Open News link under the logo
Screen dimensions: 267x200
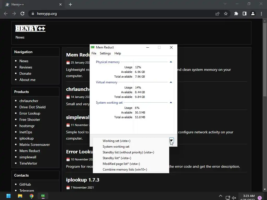(20, 37)
